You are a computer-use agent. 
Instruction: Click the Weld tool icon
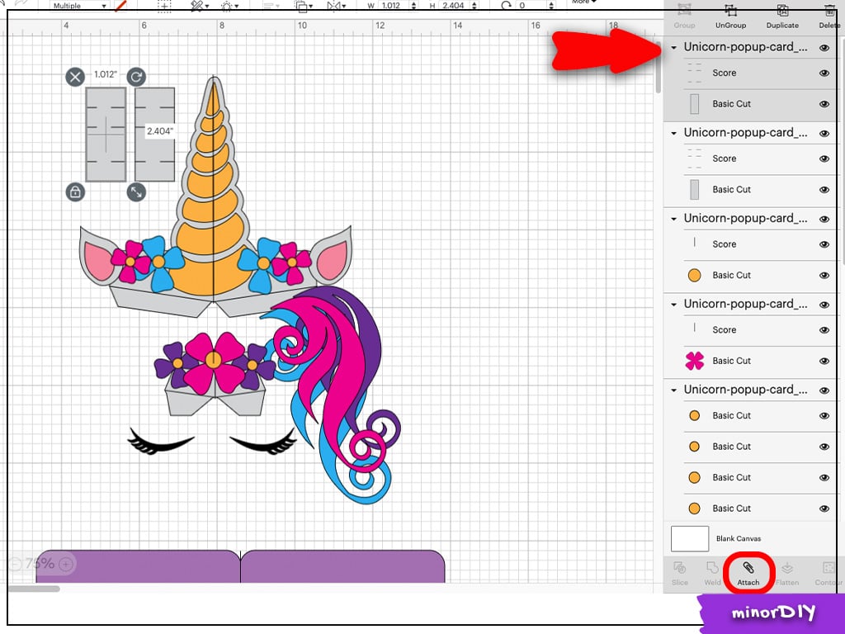tap(712, 568)
